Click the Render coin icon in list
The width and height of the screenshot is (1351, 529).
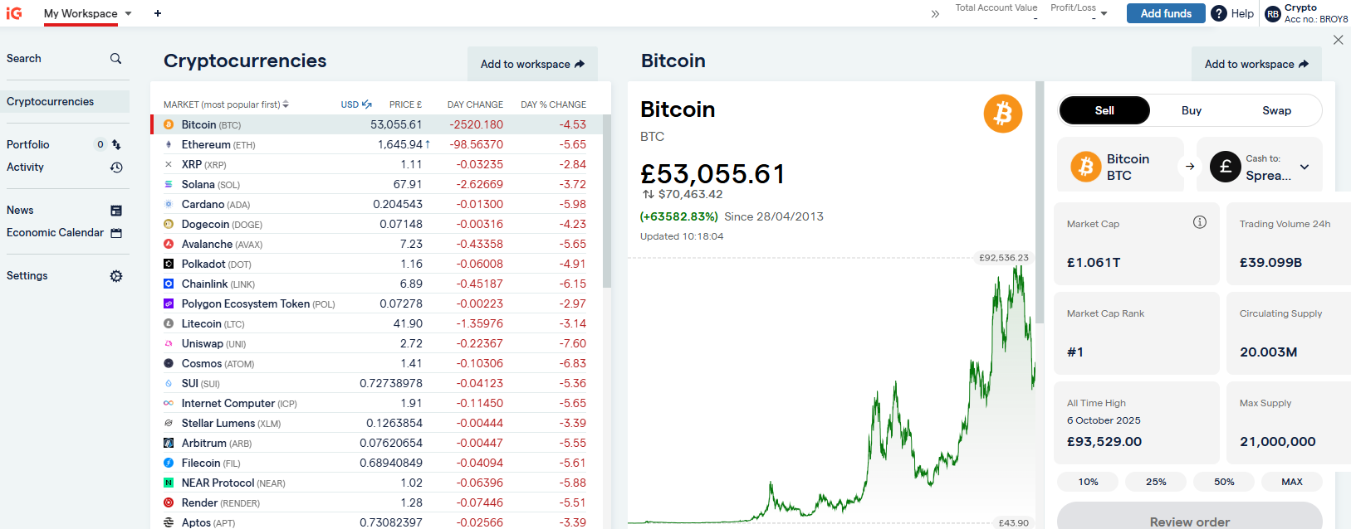tap(169, 503)
